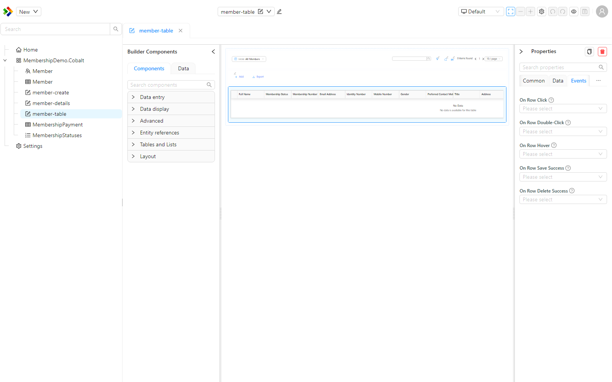Expand the Layout component group
Screen dimensions: 612x382
click(171, 156)
